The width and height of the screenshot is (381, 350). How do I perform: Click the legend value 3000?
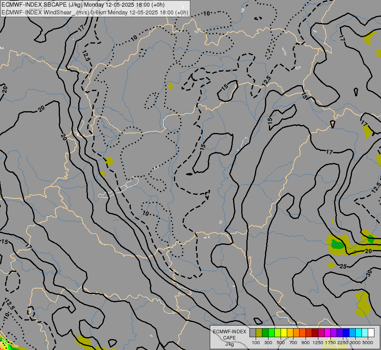point(355,343)
